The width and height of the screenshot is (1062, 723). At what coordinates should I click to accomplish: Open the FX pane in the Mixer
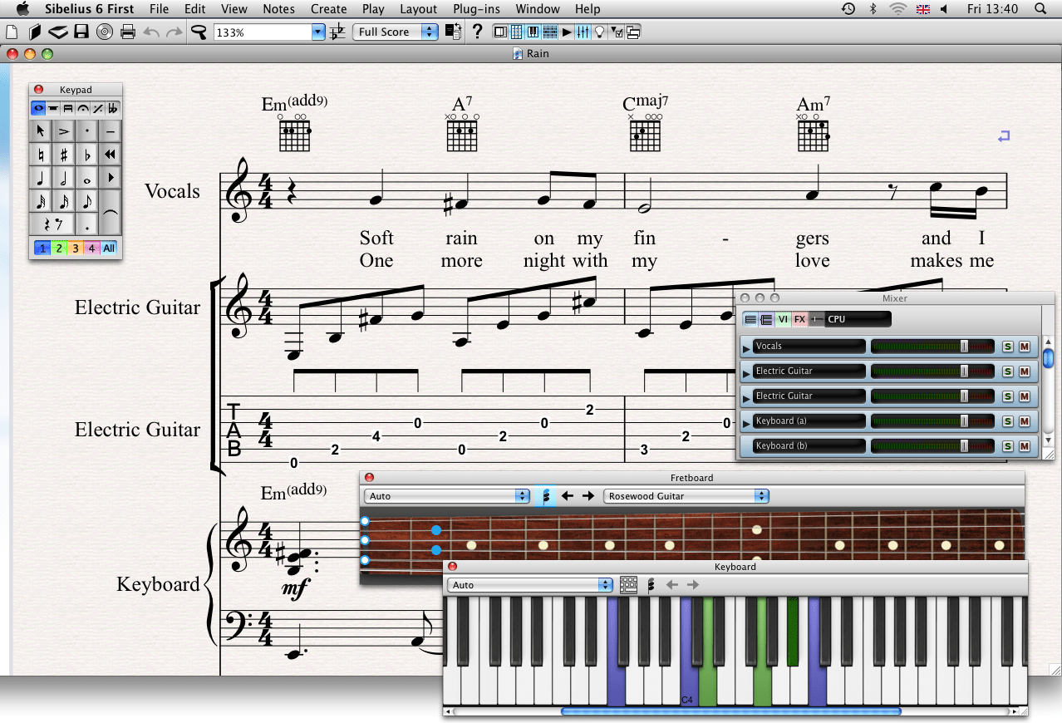click(799, 318)
